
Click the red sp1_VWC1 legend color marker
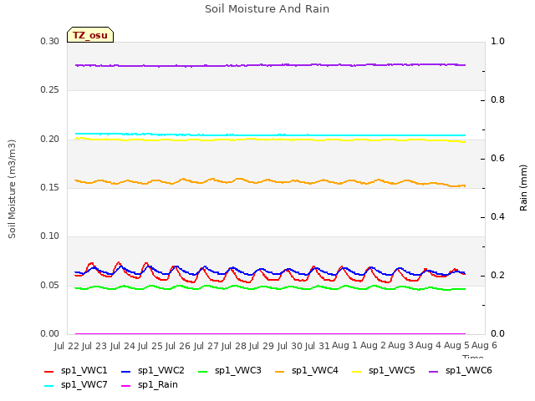tap(49, 372)
